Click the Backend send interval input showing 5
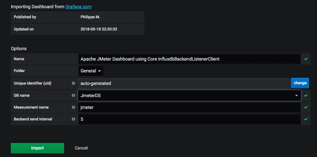The width and height of the screenshot is (317, 157). (189, 119)
